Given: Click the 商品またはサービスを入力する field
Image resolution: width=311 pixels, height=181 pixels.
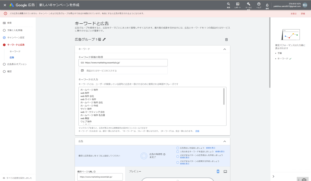Looking at the screenshot, I should pyautogui.click(x=123, y=71).
